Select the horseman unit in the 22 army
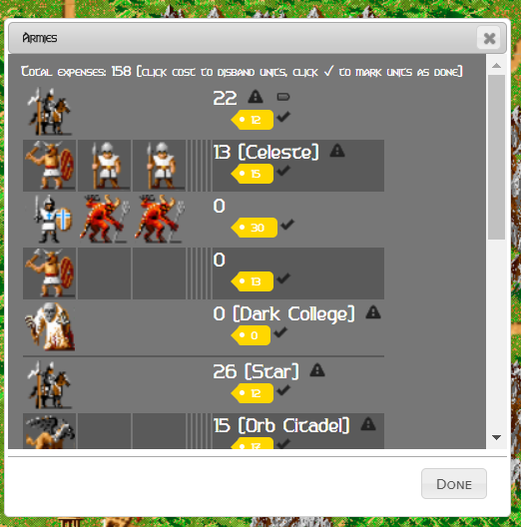The width and height of the screenshot is (521, 527). click(x=50, y=111)
